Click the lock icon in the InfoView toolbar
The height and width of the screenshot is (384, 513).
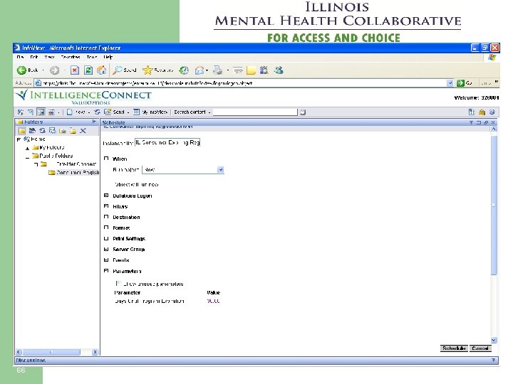[482, 112]
